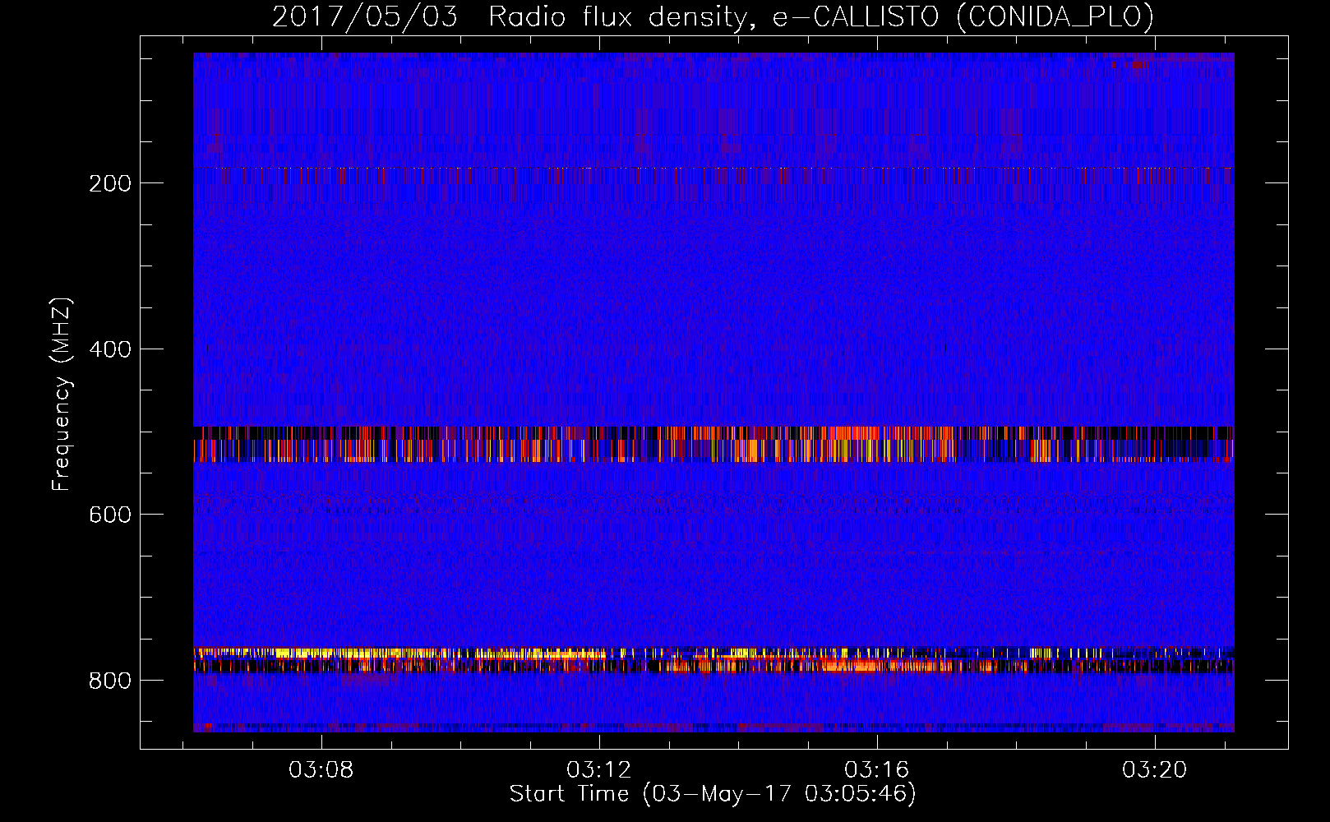Click the 'Start Time (03-May-17 03:05:46)' label
1330x822 pixels.
pyautogui.click(x=713, y=794)
